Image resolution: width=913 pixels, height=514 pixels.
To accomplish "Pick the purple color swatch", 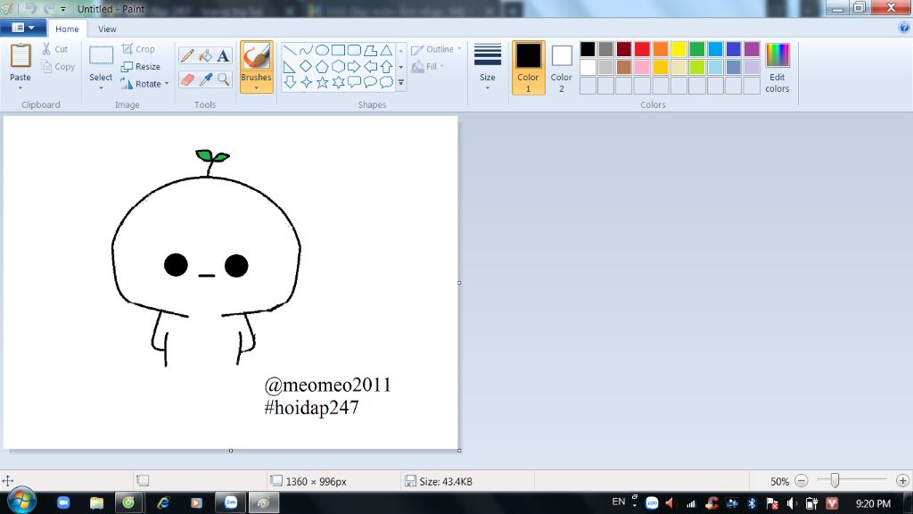I will click(752, 49).
